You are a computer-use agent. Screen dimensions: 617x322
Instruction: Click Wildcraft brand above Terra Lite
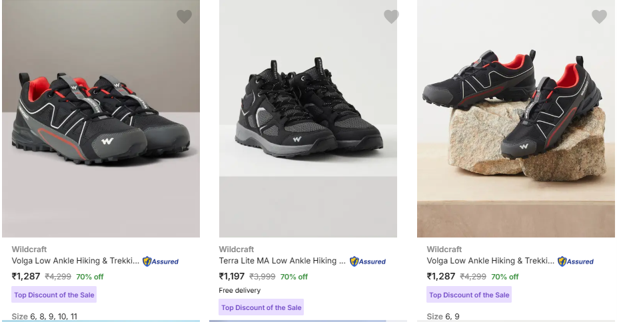pyautogui.click(x=237, y=249)
